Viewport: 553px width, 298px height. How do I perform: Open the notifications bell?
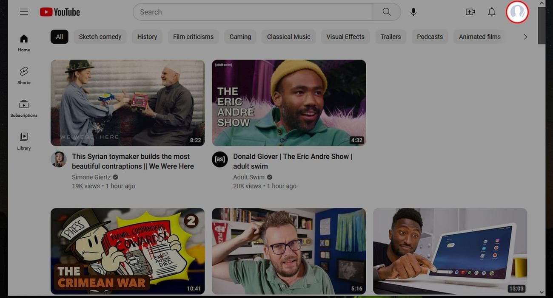491,12
